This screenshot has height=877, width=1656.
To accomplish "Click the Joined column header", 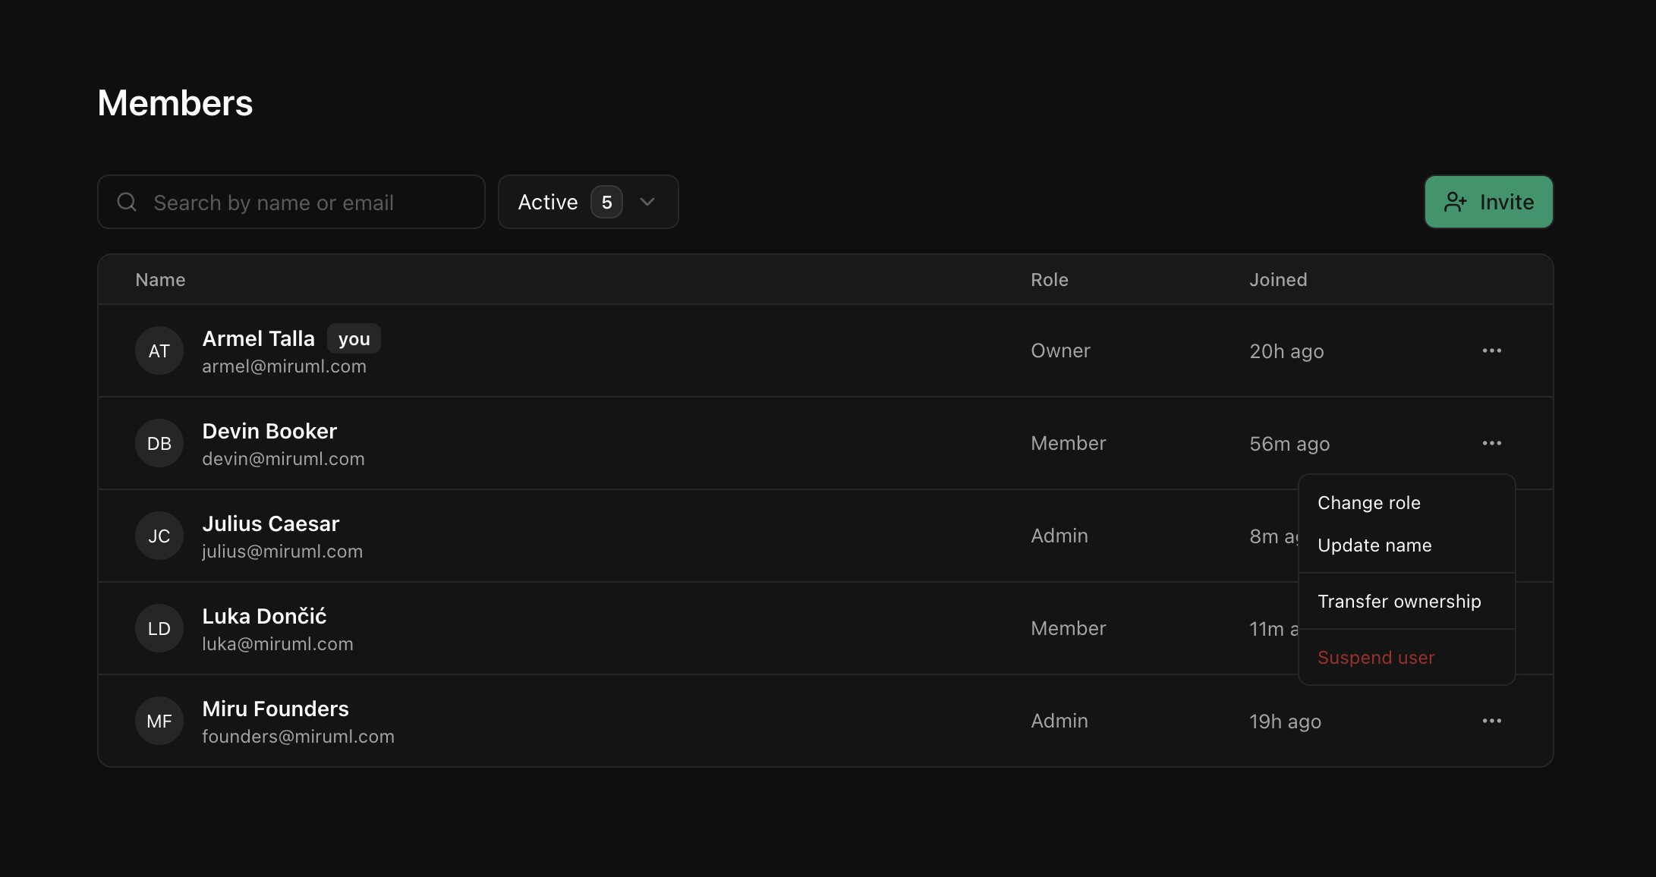I will click(x=1278, y=280).
